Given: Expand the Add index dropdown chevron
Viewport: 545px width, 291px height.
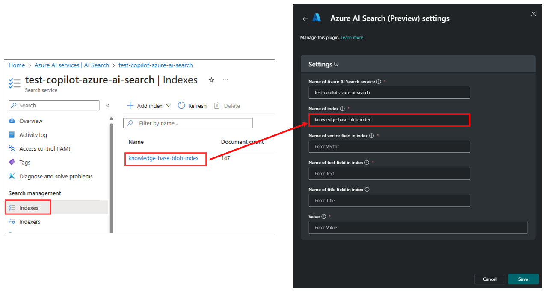Looking at the screenshot, I should 169,105.
